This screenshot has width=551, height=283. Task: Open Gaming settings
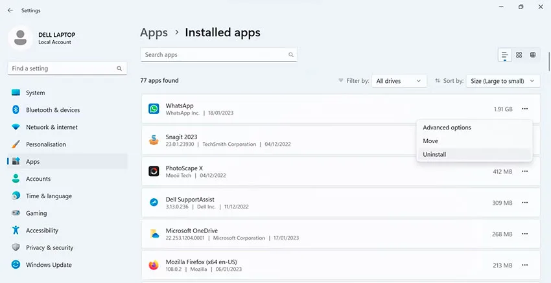click(67, 213)
